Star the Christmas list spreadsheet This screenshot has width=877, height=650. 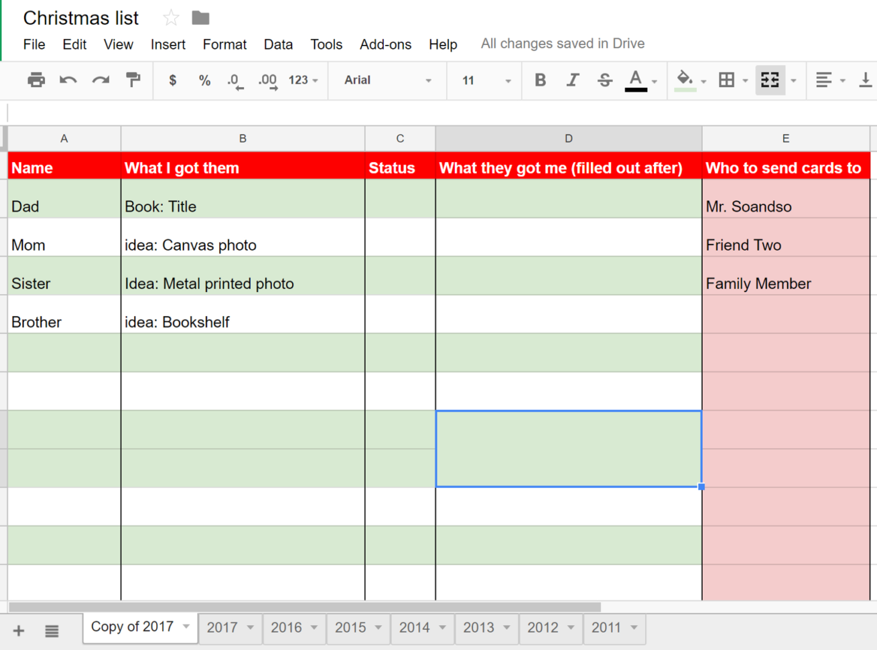(170, 17)
